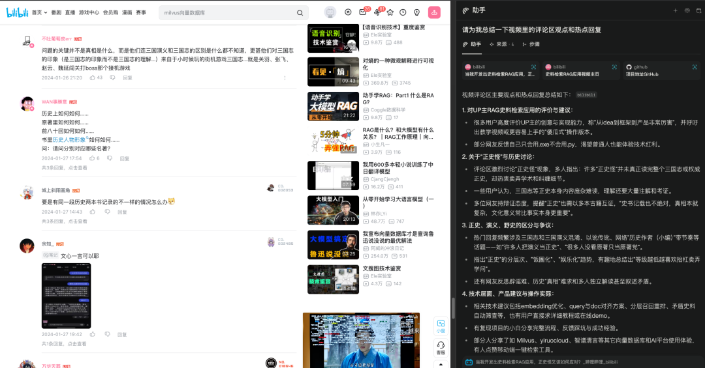The width and height of the screenshot is (705, 368).
Task: Open username WAN事勝意
Action: (54, 102)
